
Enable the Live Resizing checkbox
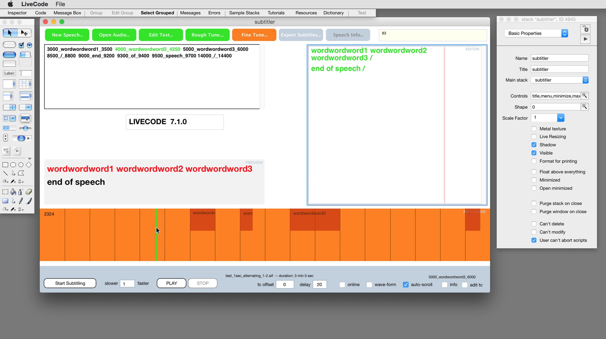point(534,137)
